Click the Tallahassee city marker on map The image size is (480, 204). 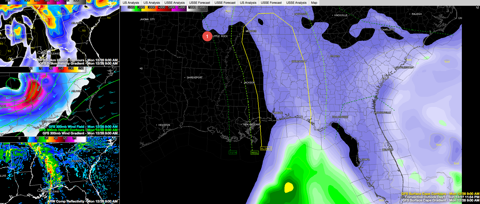(330, 117)
